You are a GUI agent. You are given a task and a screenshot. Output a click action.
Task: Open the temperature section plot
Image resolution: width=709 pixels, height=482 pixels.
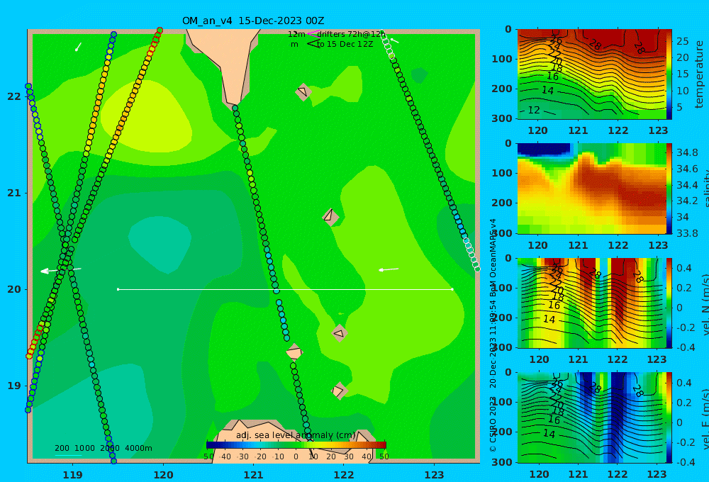591,74
